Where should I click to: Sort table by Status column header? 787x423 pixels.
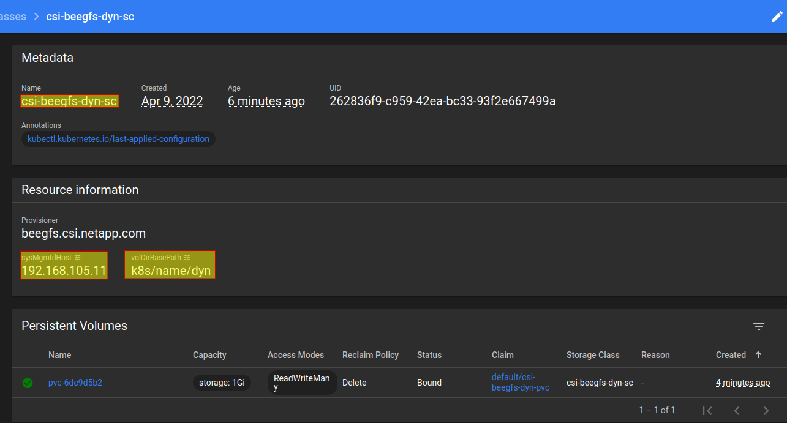point(429,355)
